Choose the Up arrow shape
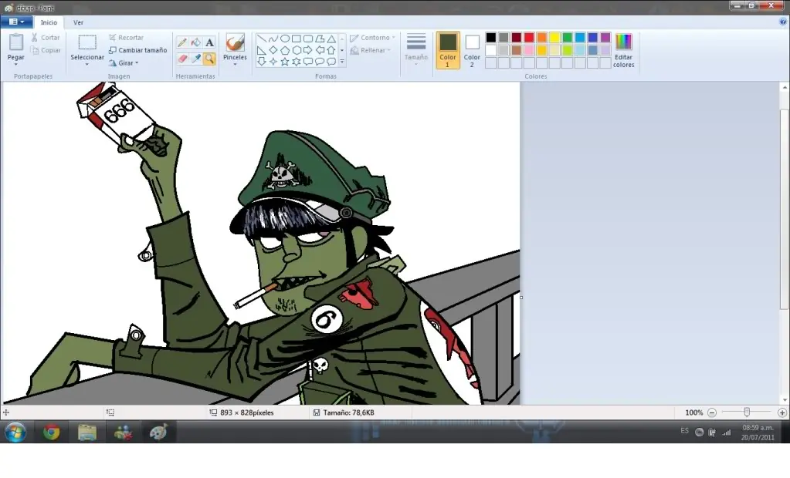 pos(331,50)
